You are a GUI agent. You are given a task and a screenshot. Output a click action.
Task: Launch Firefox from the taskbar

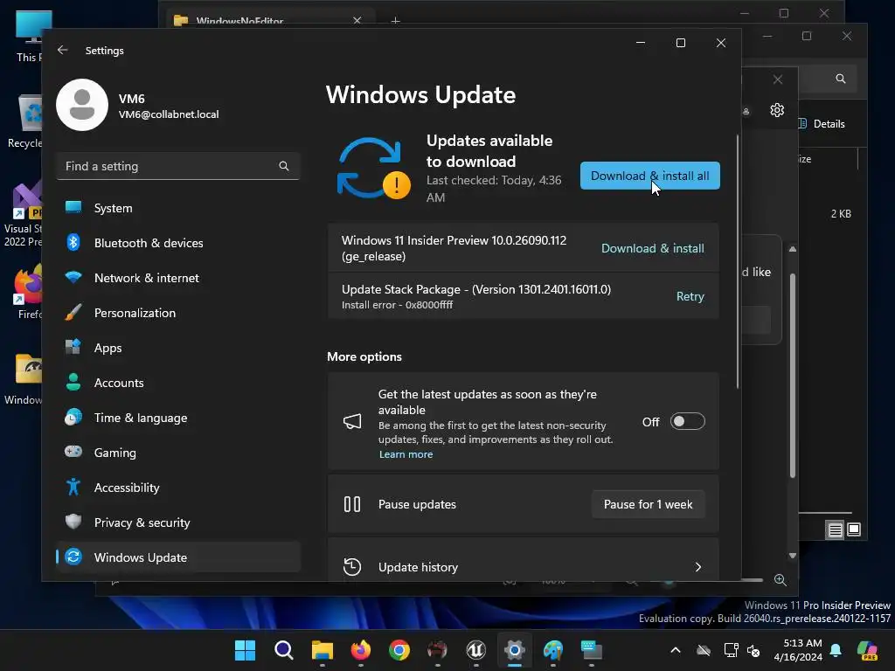point(361,650)
